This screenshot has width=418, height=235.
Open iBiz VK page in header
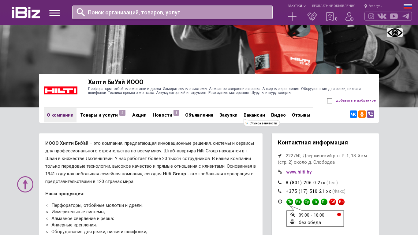click(382, 16)
